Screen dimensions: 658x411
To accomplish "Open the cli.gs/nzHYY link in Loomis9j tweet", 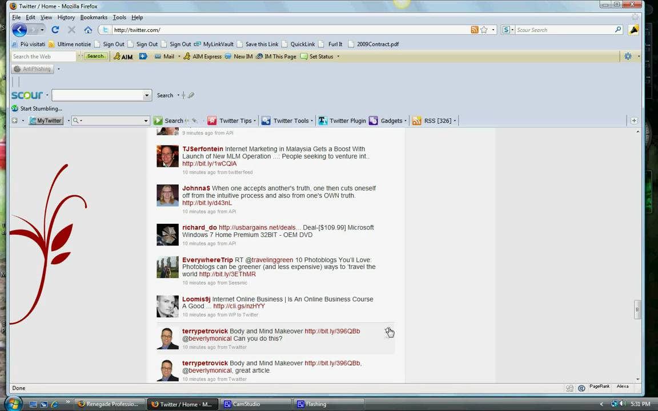I will 239,306.
